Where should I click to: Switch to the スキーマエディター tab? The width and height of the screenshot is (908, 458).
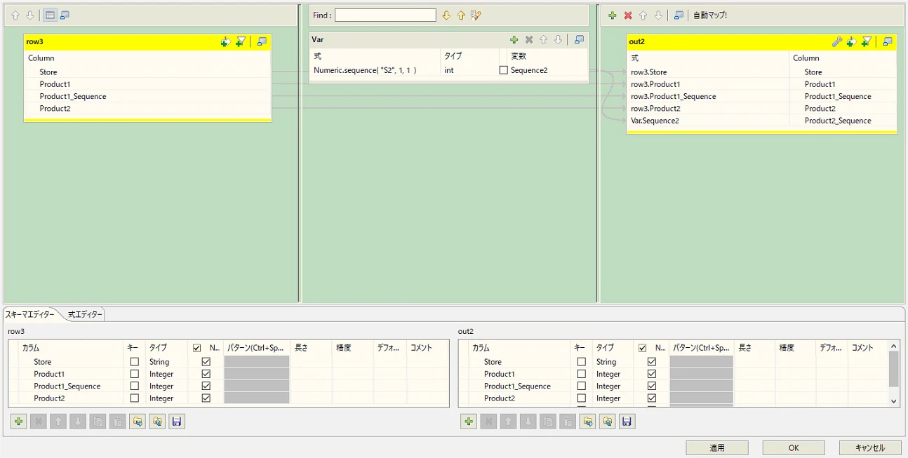(x=29, y=314)
